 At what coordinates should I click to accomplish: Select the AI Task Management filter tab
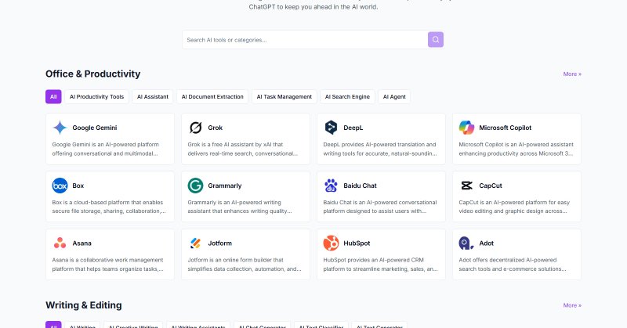pyautogui.click(x=285, y=97)
